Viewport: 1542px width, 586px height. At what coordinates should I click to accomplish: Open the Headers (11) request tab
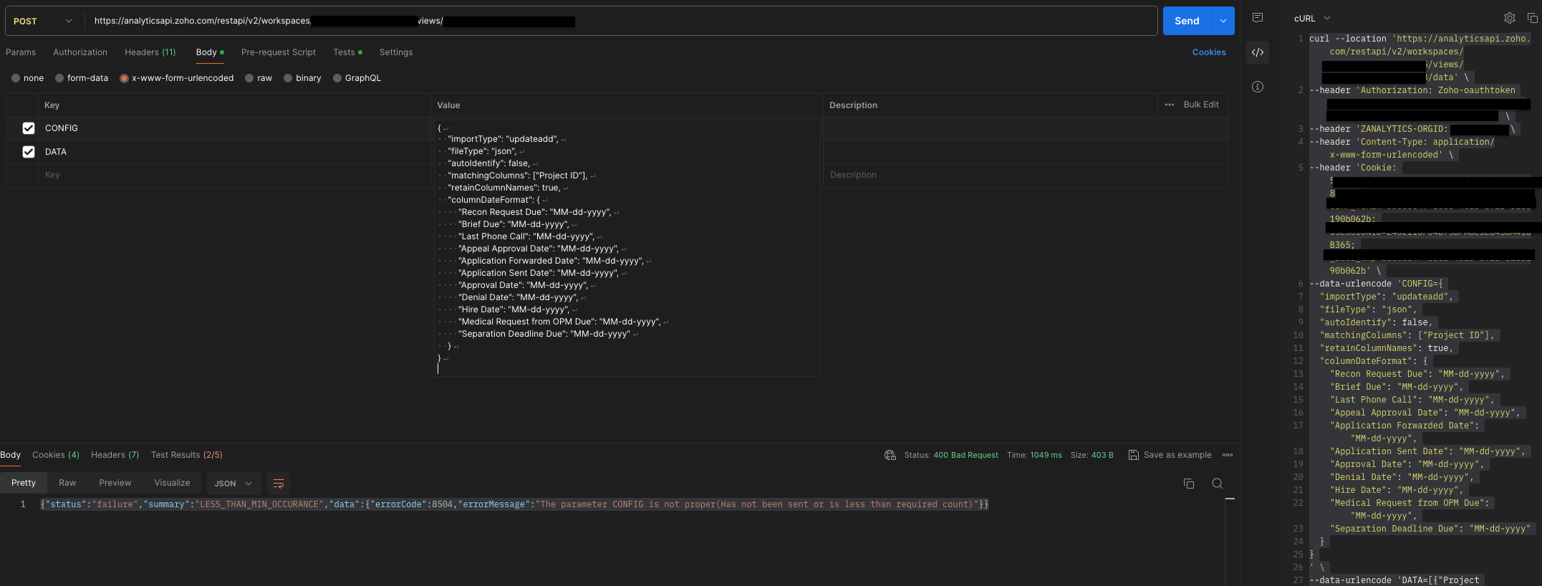(150, 52)
